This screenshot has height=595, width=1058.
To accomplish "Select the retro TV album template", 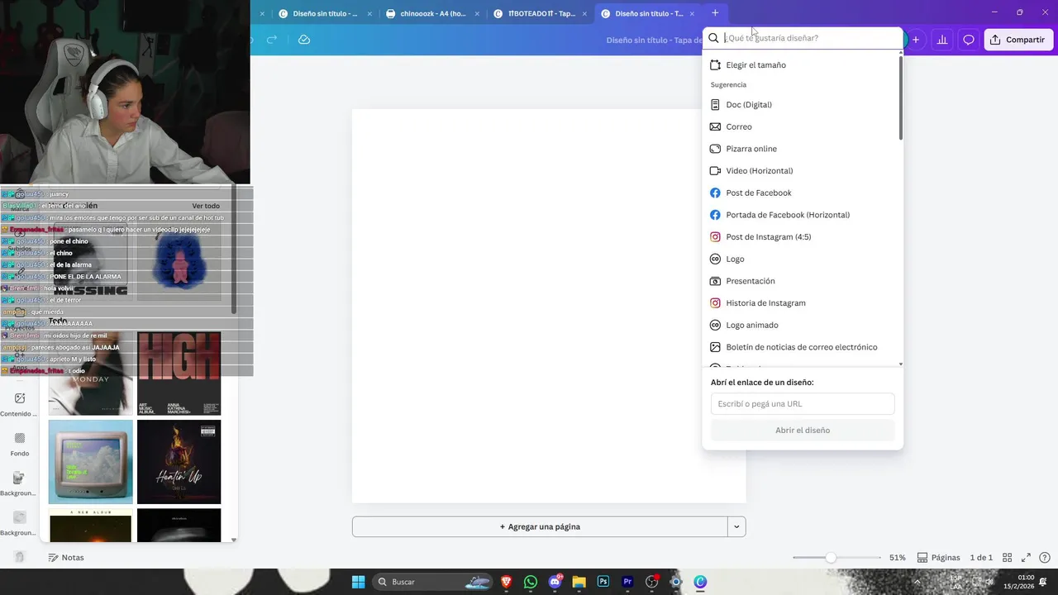I will [90, 462].
